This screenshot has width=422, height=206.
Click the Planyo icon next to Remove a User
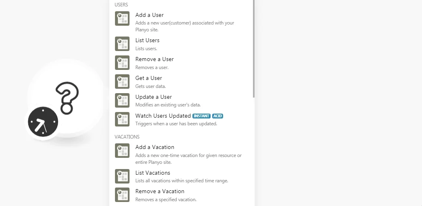[122, 63]
